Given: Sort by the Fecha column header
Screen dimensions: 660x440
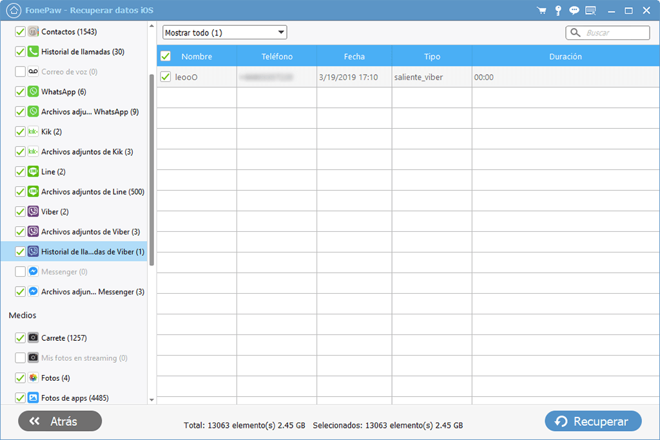Looking at the screenshot, I should click(354, 56).
